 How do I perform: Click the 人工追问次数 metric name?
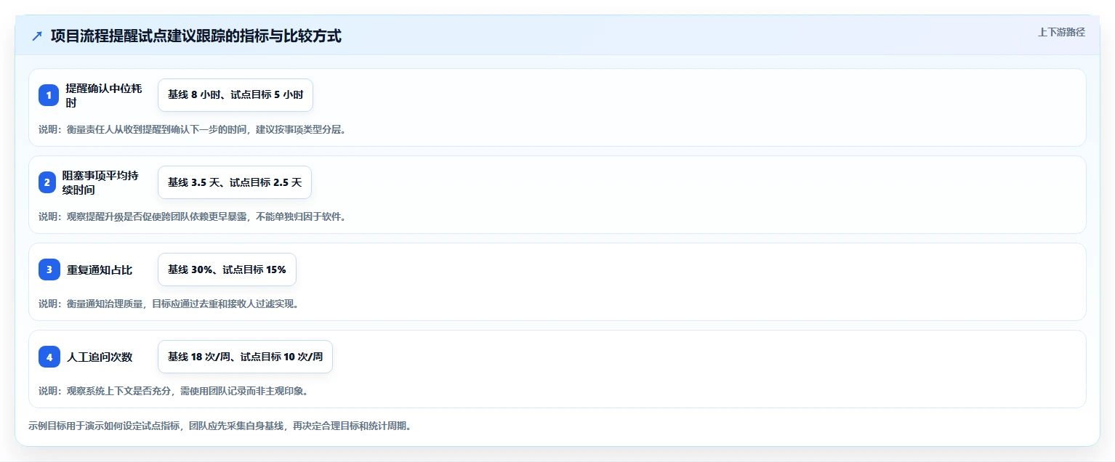click(x=100, y=357)
